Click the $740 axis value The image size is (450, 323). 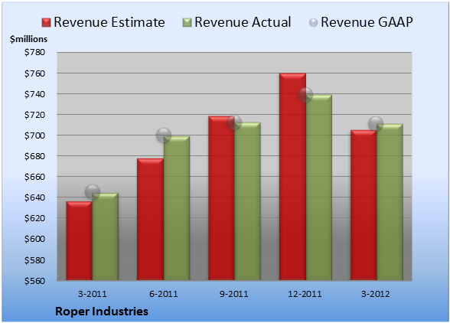coord(34,94)
